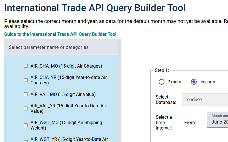Click the International Trade API Query Builder heading
This screenshot has height=142, width=228.
[95, 8]
